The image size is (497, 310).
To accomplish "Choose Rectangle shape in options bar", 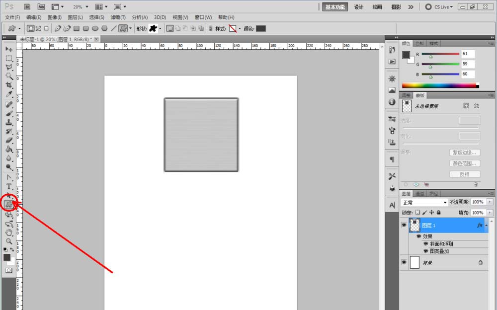I will (77, 28).
